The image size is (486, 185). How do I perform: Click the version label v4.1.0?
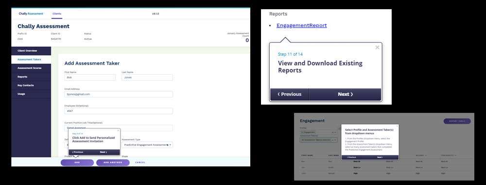pos(156,14)
